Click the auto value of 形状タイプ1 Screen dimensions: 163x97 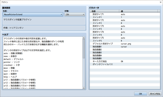pos(123,14)
